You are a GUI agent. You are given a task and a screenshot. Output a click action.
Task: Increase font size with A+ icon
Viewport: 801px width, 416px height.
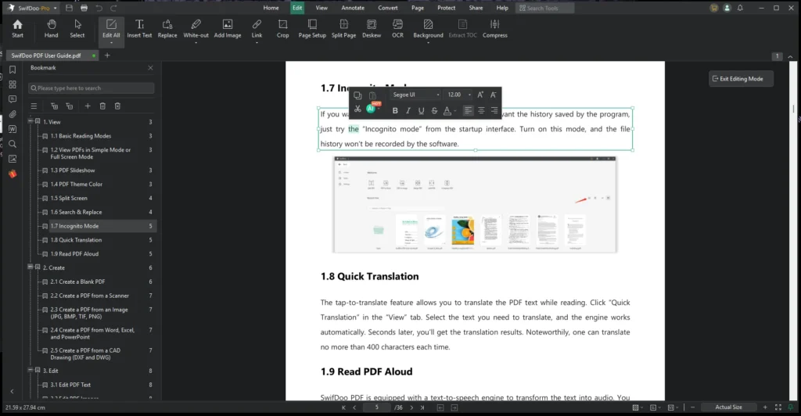click(x=480, y=95)
